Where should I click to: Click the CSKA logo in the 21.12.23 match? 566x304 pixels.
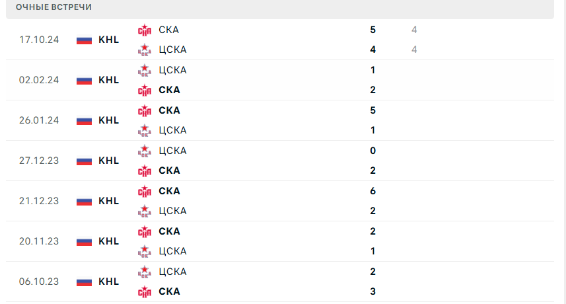click(145, 211)
